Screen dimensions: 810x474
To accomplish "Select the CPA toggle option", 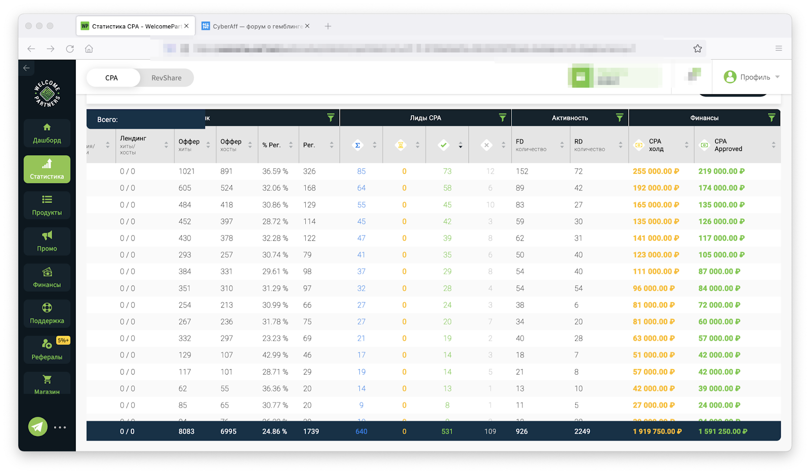I will [x=112, y=78].
